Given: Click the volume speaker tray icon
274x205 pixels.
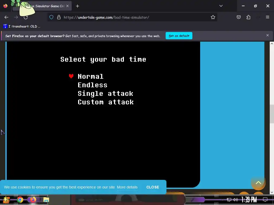Looking at the screenshot, I should point(235,200).
